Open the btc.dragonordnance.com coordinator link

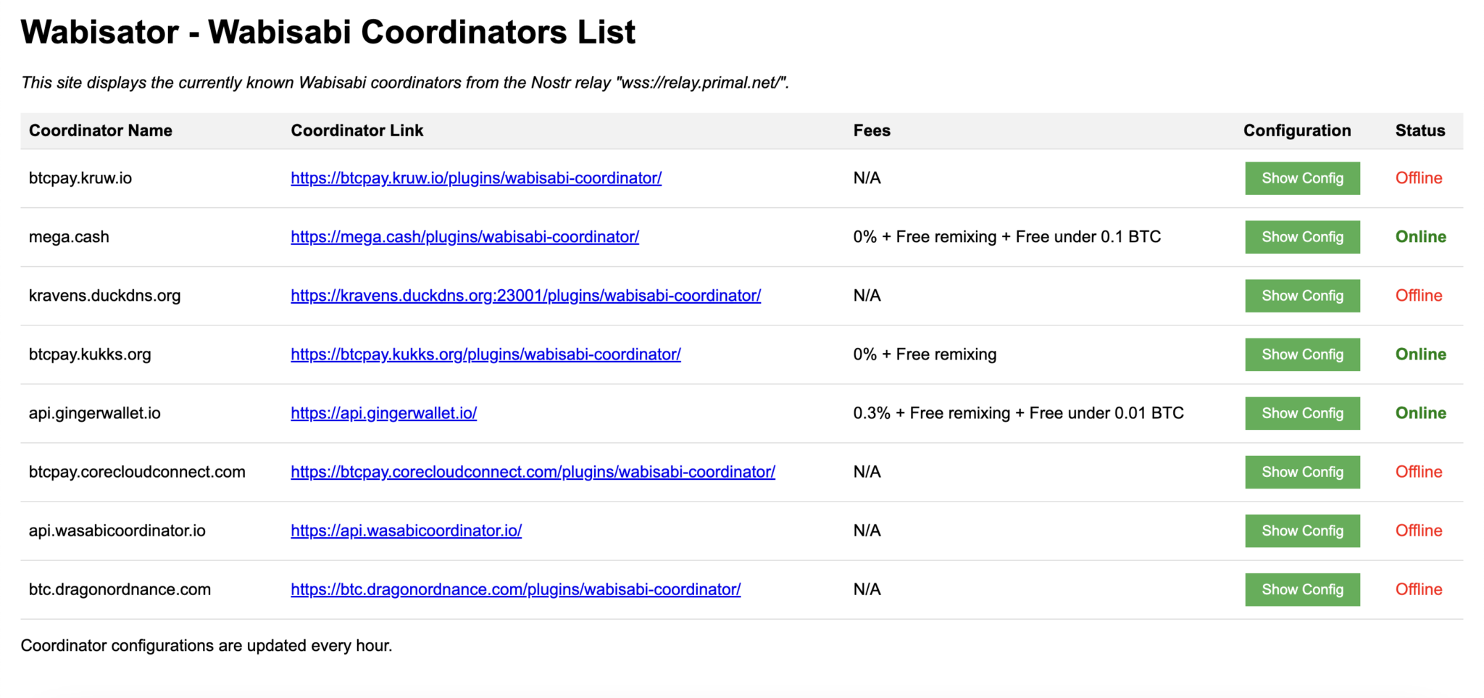pyautogui.click(x=515, y=589)
